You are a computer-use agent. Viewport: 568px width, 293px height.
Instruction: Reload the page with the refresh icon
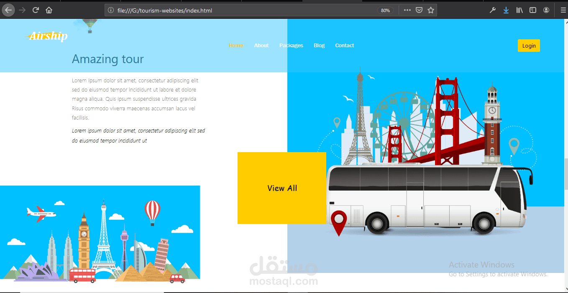(36, 10)
